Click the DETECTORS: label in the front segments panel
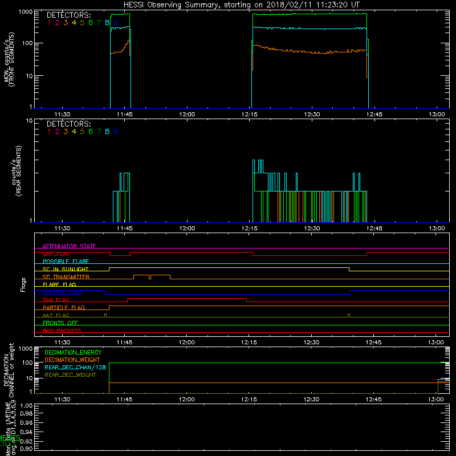This screenshot has width=456, height=456. tap(68, 15)
